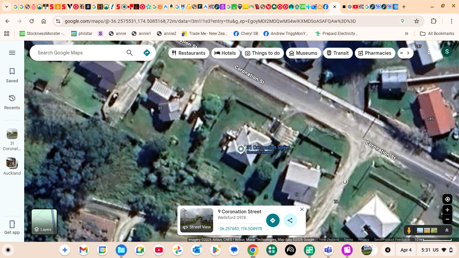Click the Share icon for 9 Coronation Street
The image size is (459, 258).
click(290, 221)
